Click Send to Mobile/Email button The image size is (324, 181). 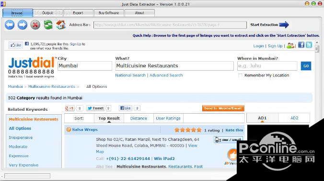coord(223,108)
